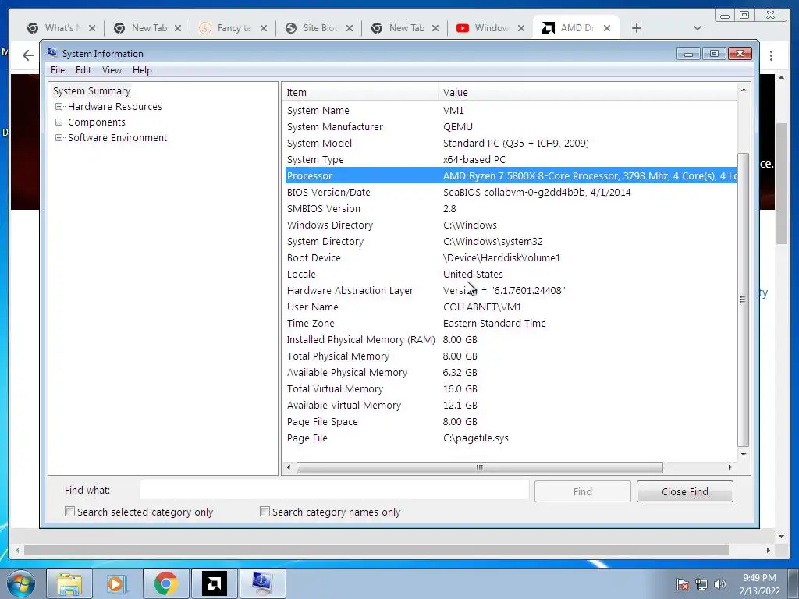
Task: Open Chrome's tab search chevron
Action: (698, 28)
